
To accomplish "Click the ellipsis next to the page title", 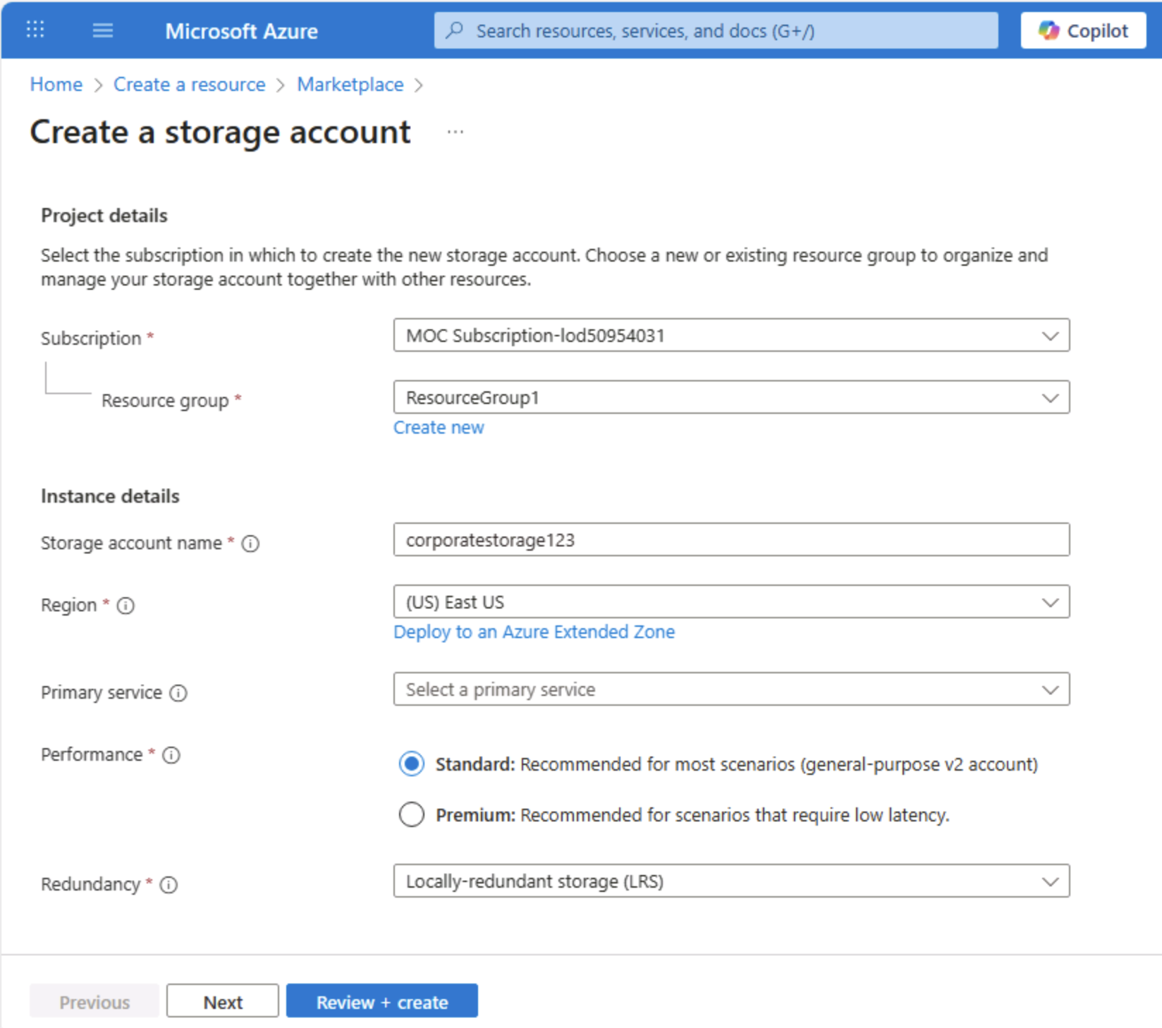I will pos(455,130).
